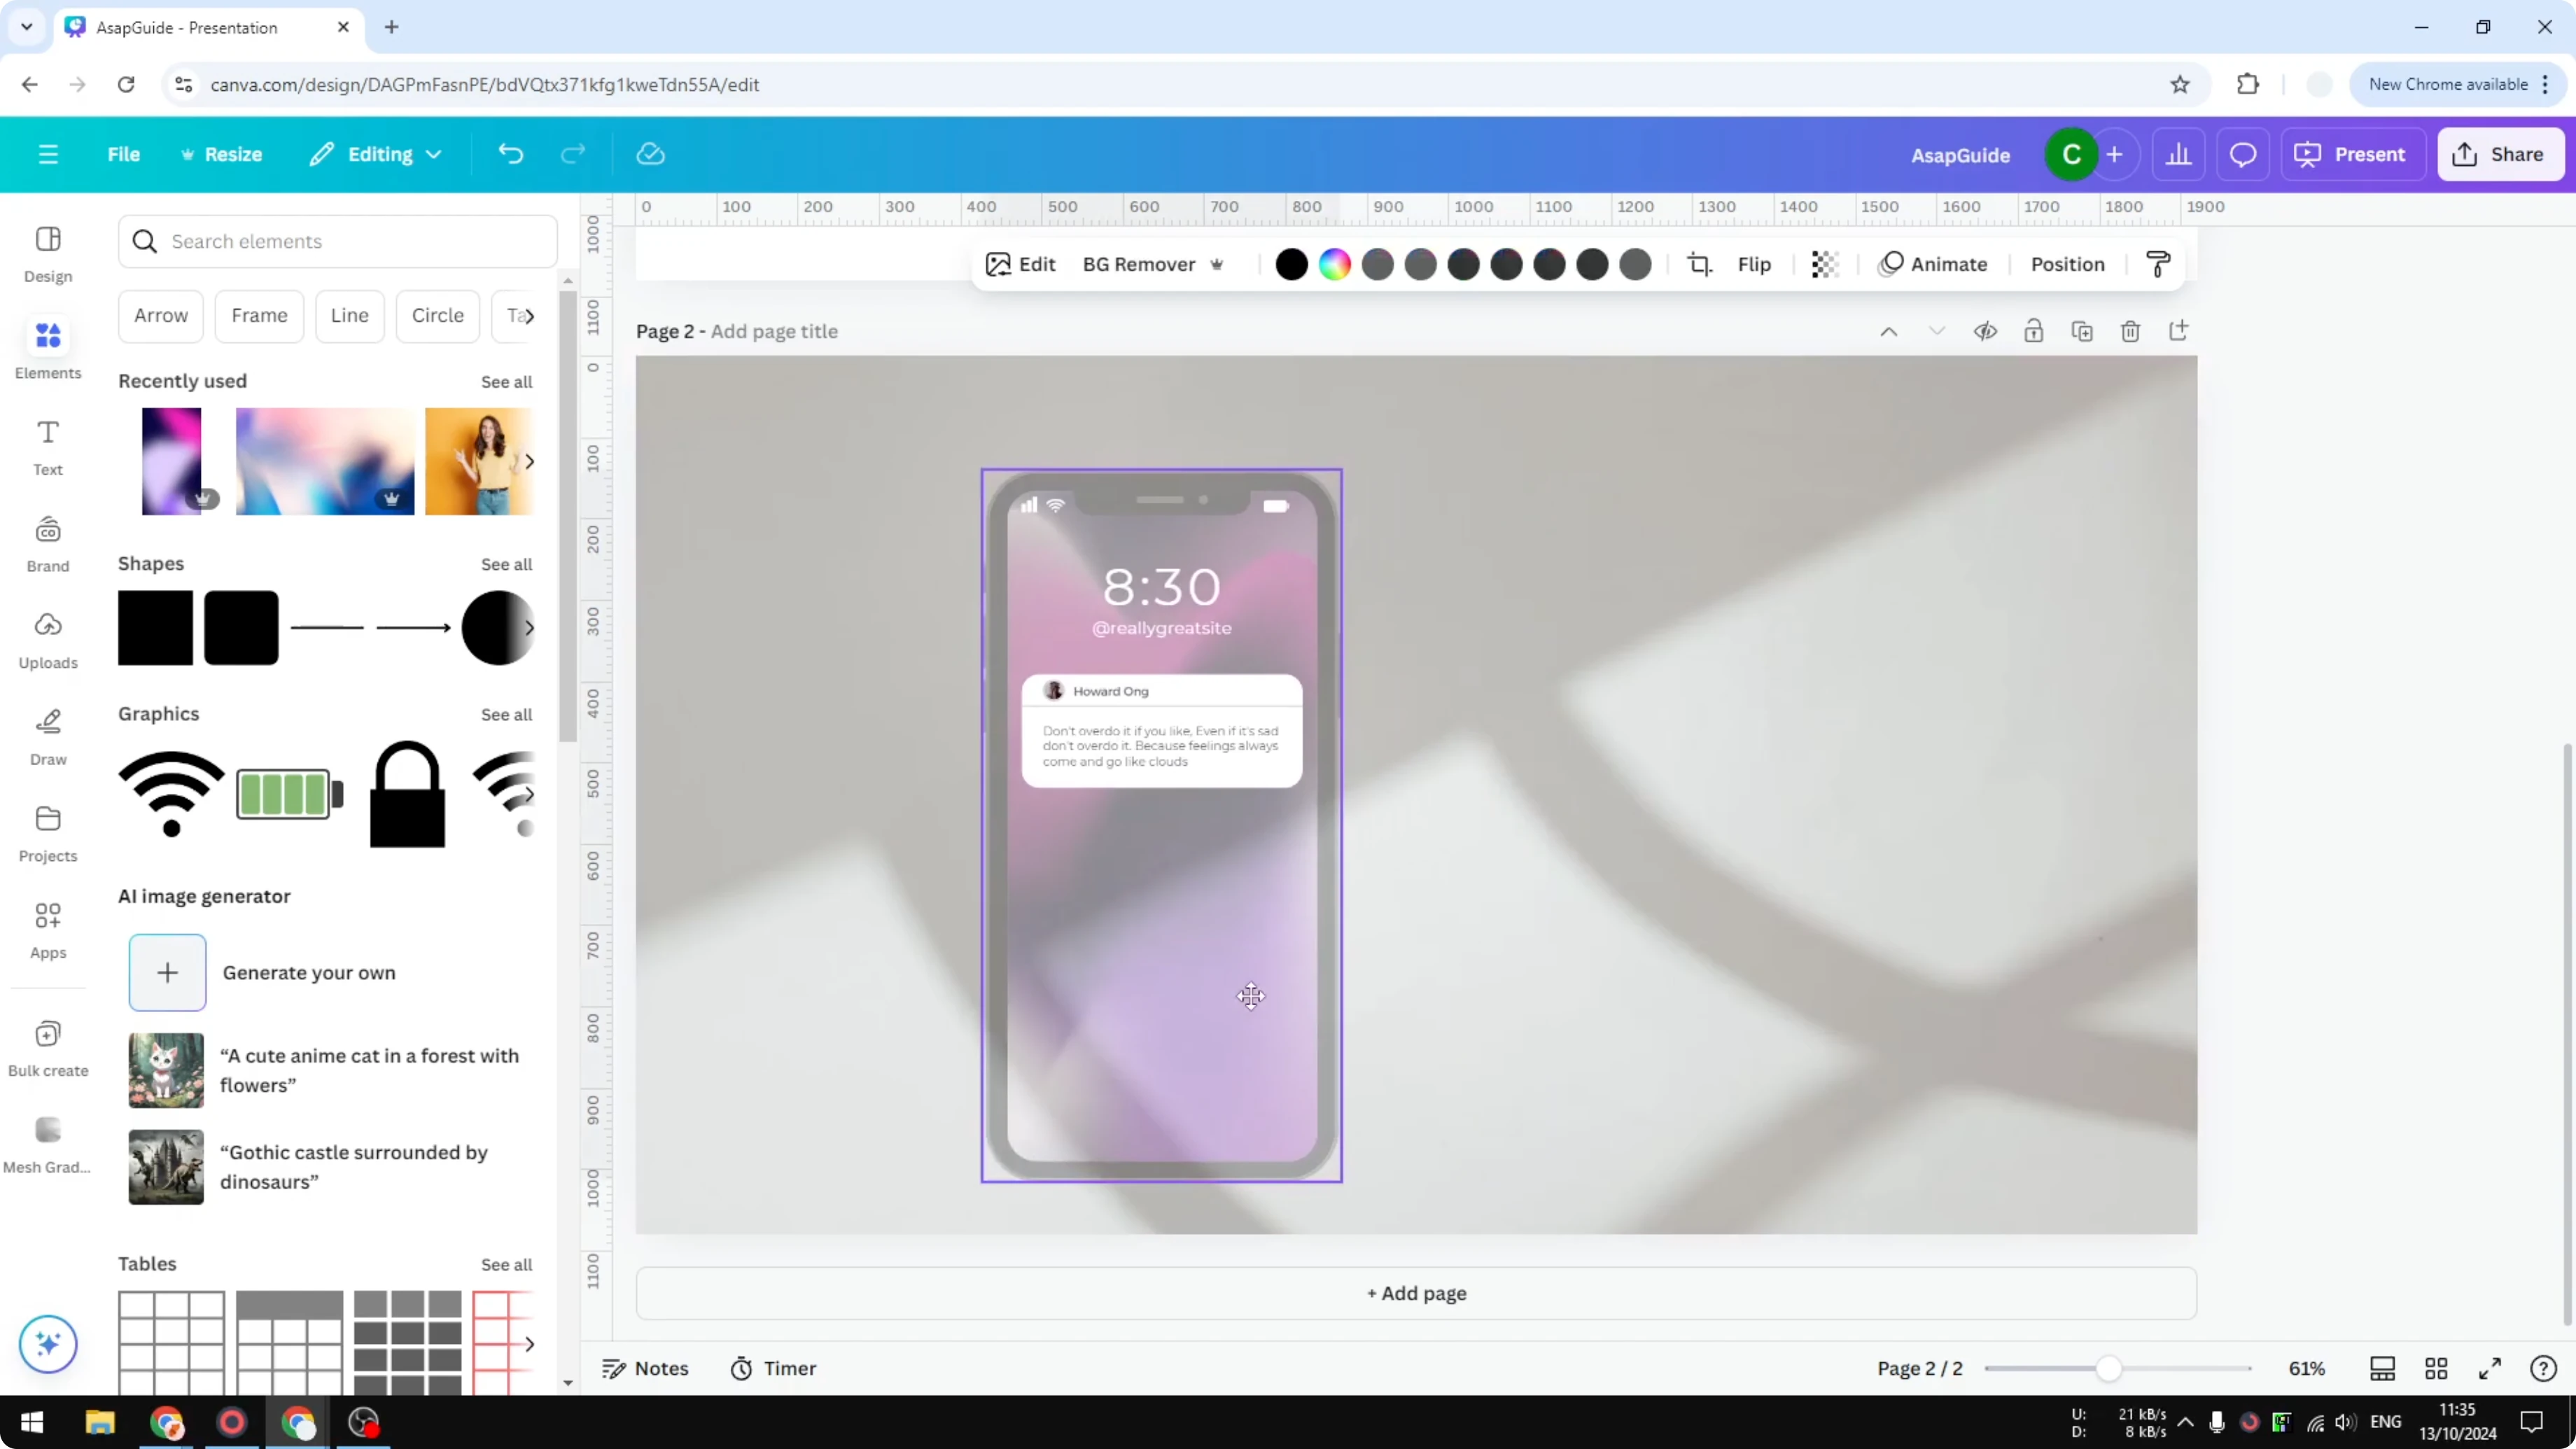The image size is (2576, 1449).
Task: Duplicate the current page
Action: point(2082,332)
